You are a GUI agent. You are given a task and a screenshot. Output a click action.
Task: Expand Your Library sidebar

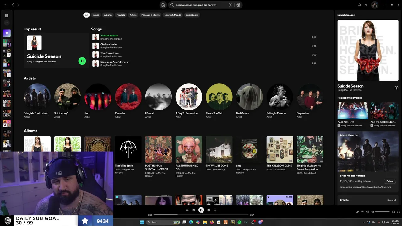(7, 15)
